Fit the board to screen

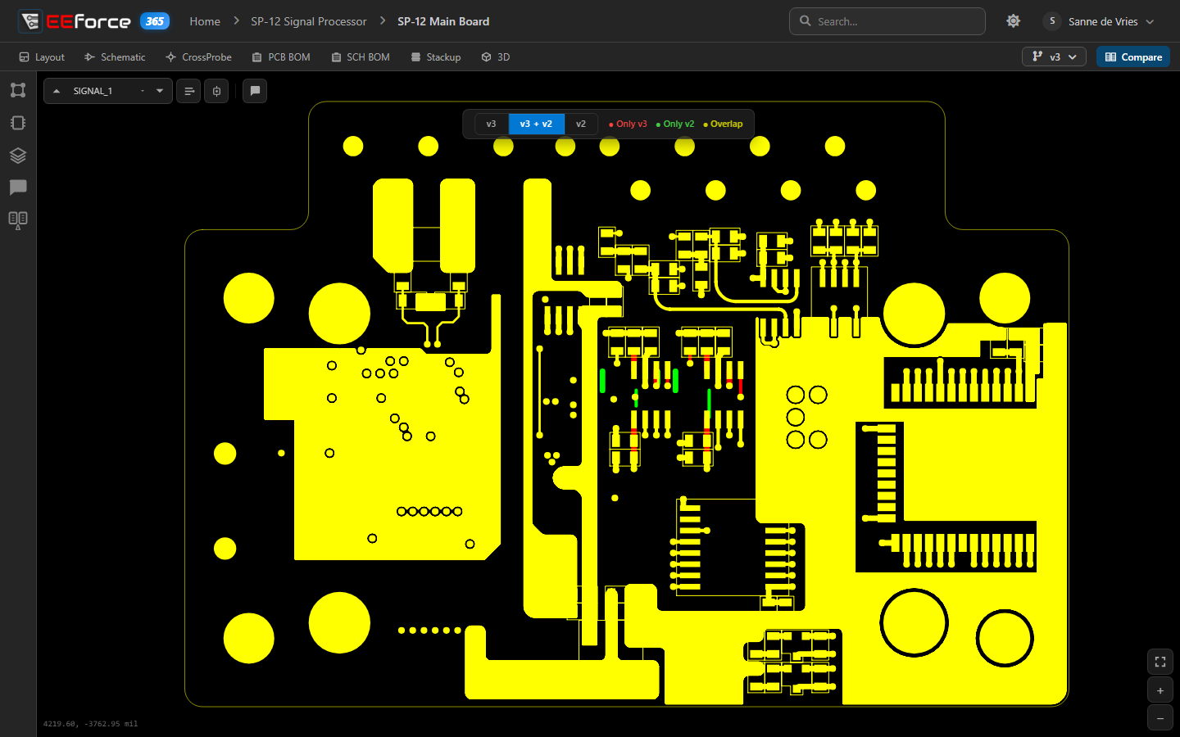point(1160,662)
